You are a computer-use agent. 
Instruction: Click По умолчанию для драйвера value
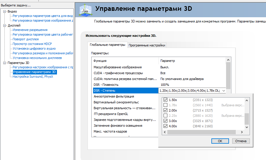tap(182, 79)
